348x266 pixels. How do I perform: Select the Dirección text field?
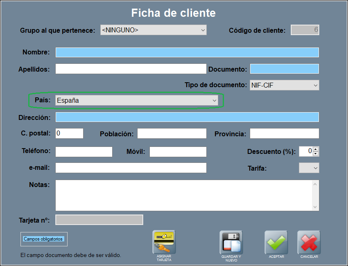click(187, 117)
